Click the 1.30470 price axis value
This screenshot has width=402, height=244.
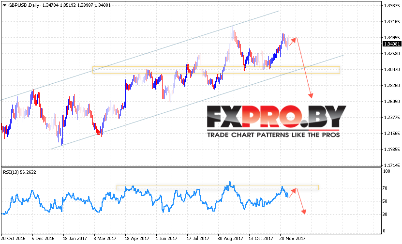(392, 70)
